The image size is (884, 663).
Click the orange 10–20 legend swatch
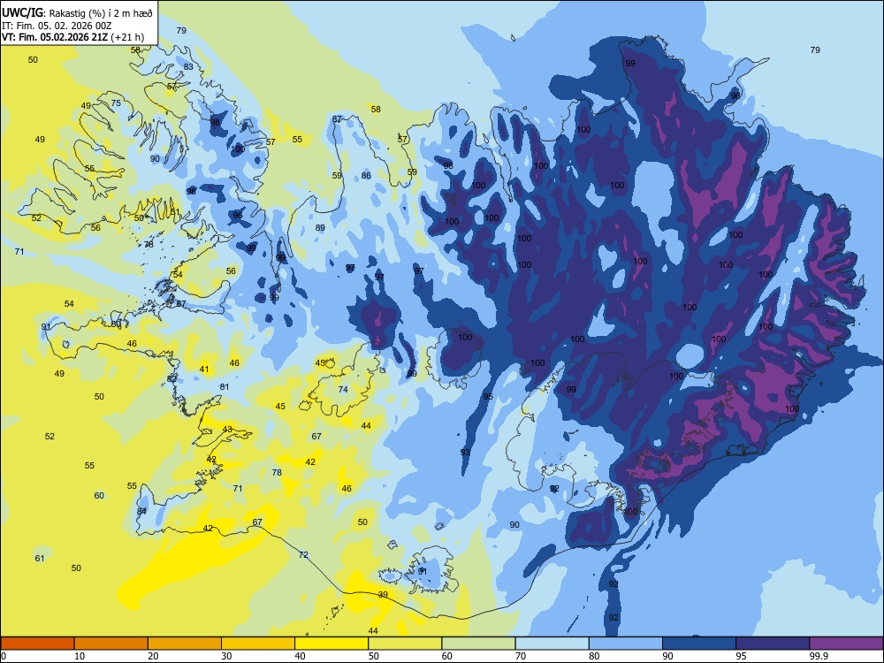tap(111, 644)
